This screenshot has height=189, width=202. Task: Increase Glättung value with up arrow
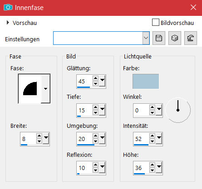(95, 78)
